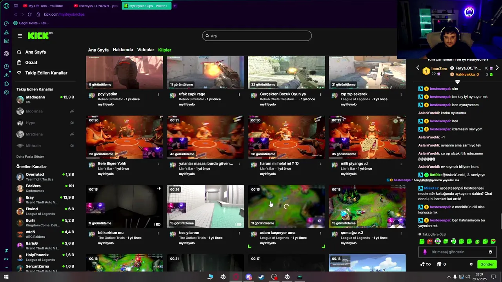Viewport: 502px width, 282px height.
Task: Open options menu for 'haram mı helal mi' clip
Action: point(320,164)
